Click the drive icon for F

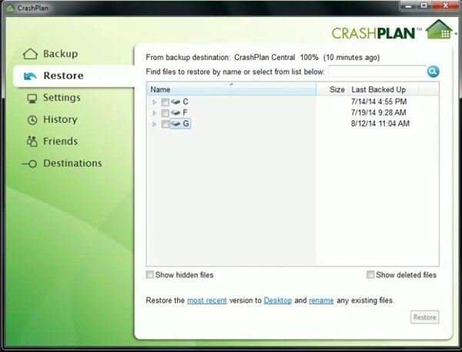(x=176, y=113)
